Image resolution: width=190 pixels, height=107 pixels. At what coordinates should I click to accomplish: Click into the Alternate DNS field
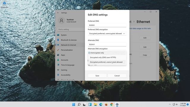(107, 44)
